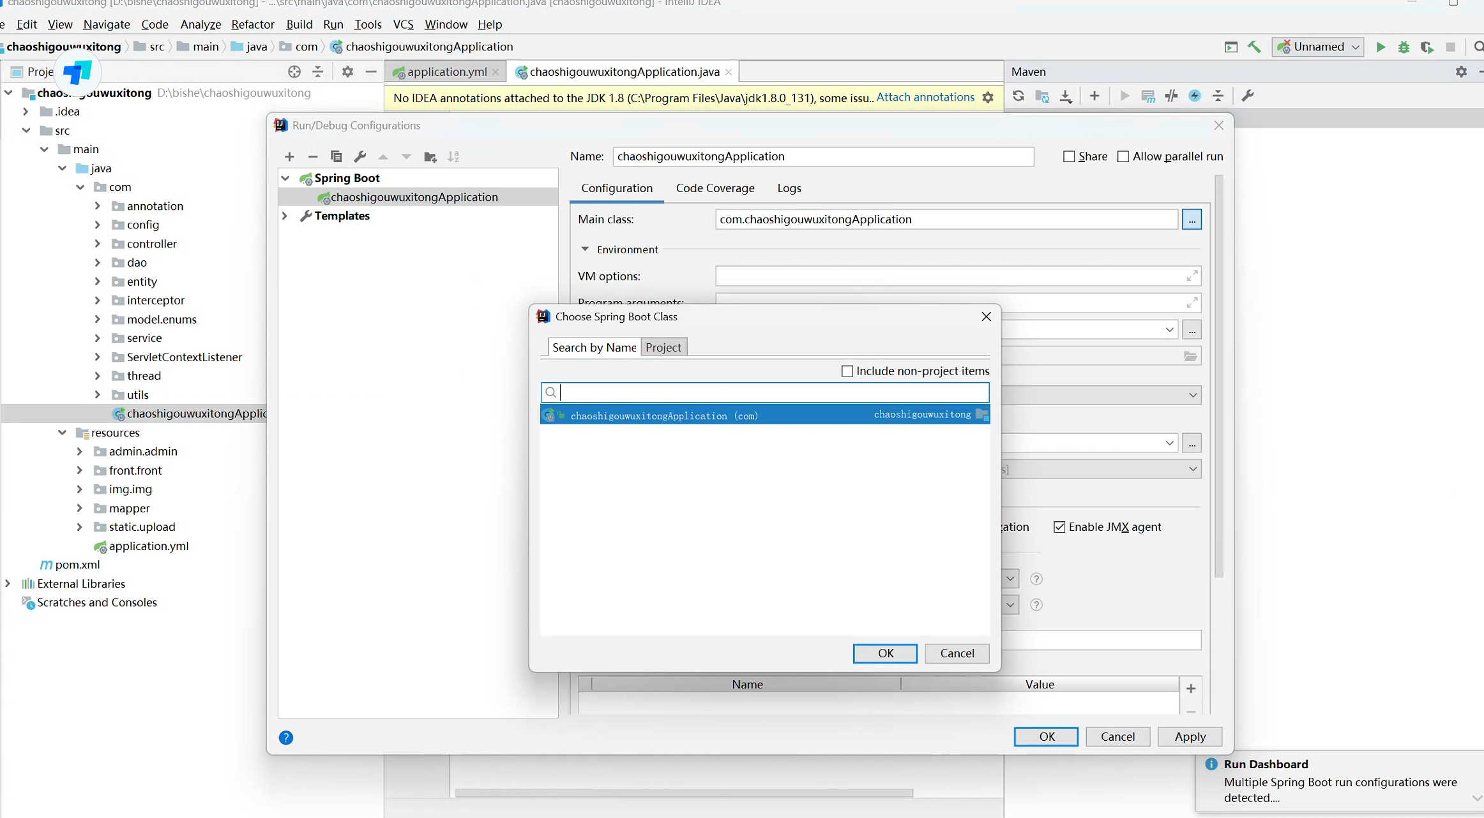
Task: Check Include non-project items
Action: tap(847, 371)
